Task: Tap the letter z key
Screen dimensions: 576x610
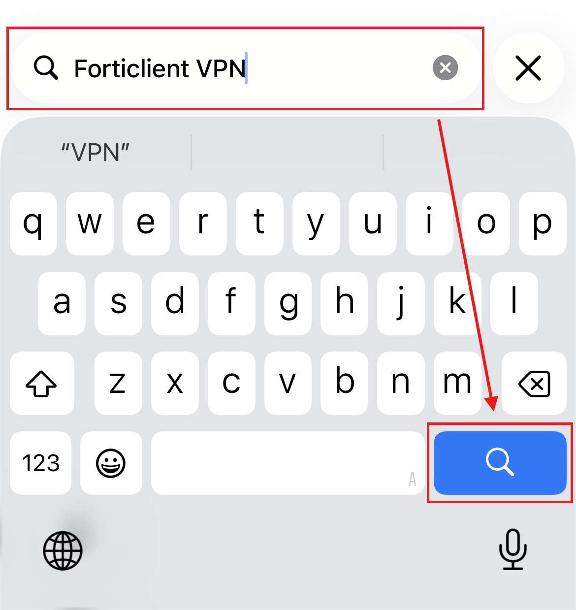Action: (118, 384)
